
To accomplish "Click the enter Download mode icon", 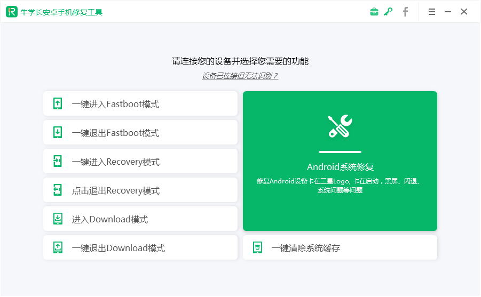I will (58, 219).
